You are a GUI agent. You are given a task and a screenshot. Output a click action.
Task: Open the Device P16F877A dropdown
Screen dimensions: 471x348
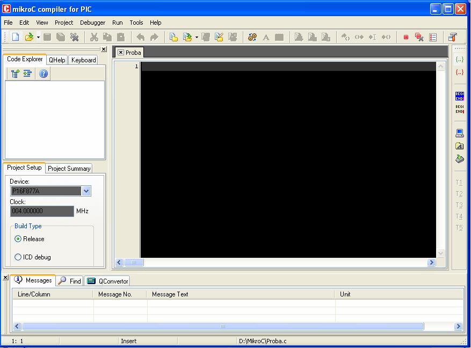click(86, 191)
